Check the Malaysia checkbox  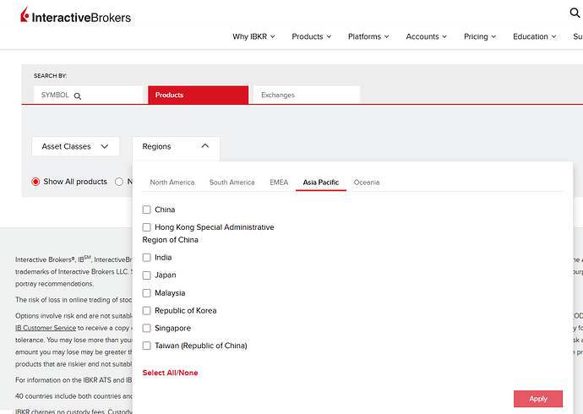coord(146,293)
